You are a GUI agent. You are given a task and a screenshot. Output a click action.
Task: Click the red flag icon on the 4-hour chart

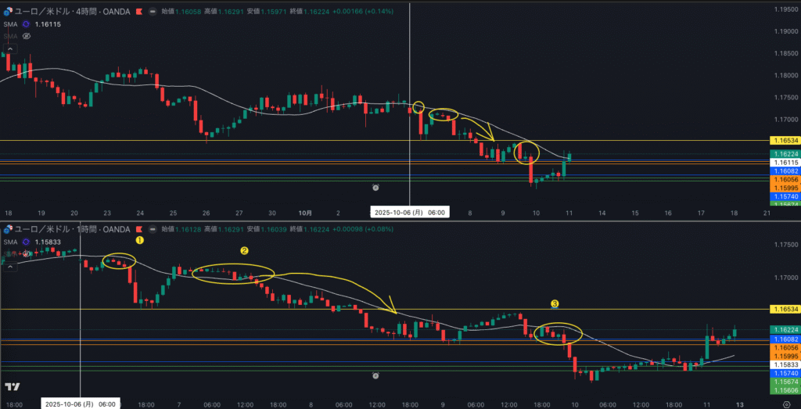[x=139, y=13]
